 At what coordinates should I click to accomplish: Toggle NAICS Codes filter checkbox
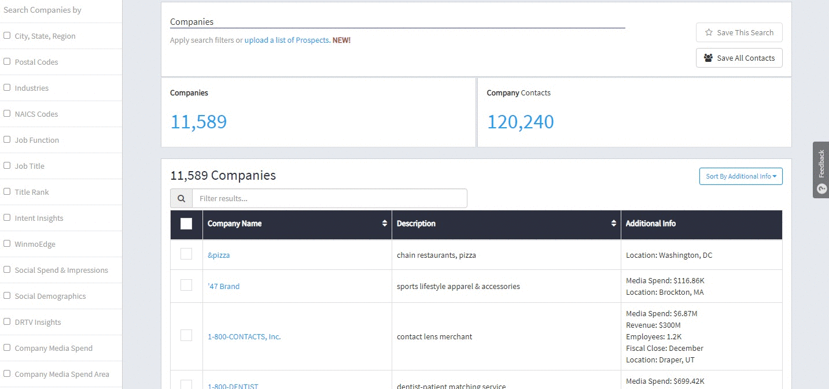tap(7, 113)
